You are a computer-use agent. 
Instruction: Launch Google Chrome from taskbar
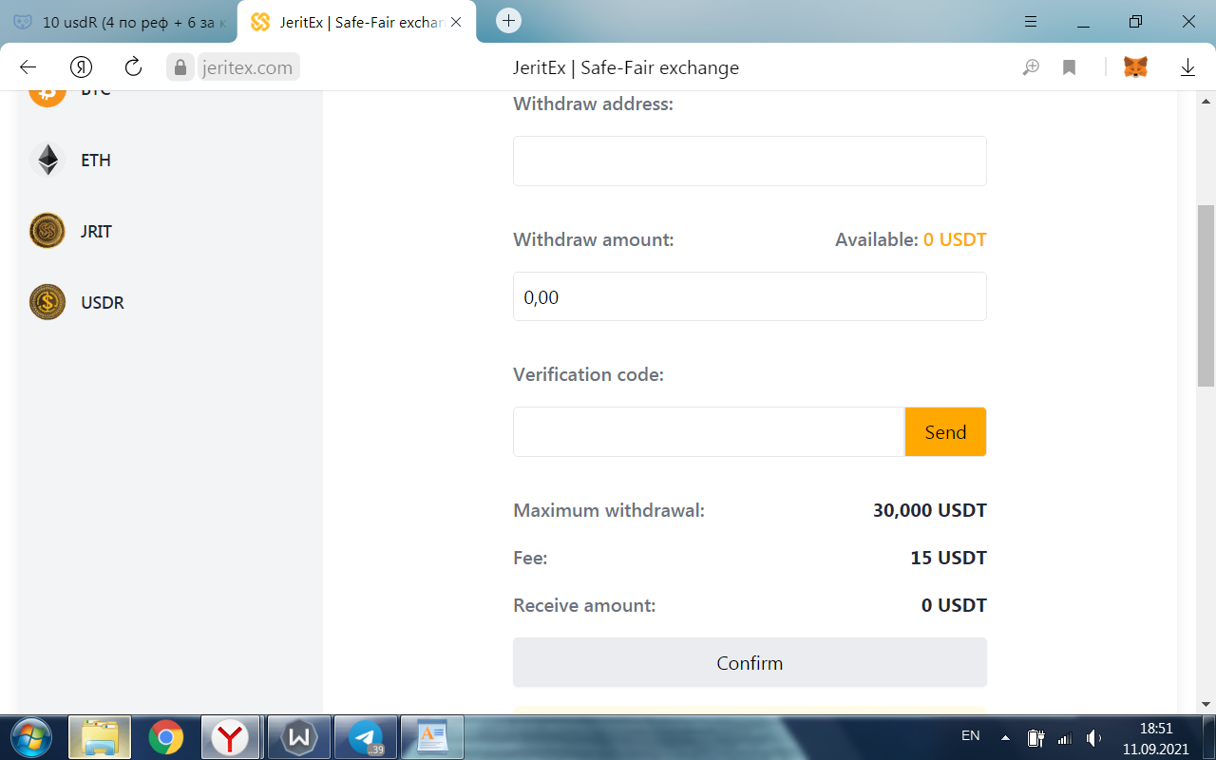[165, 736]
